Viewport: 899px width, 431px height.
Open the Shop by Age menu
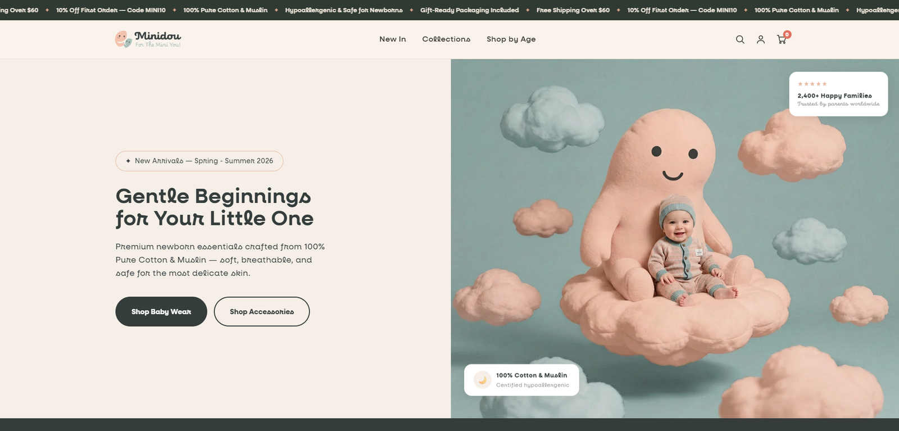point(511,39)
